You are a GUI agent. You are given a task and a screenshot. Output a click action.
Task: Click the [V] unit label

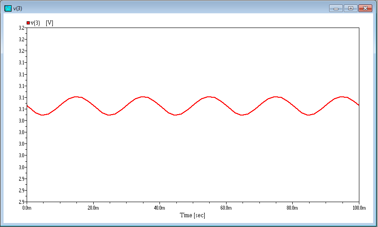pos(49,23)
